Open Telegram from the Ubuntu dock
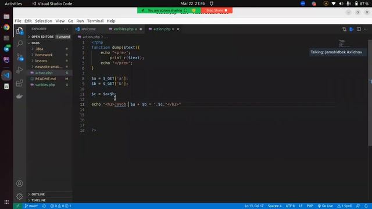 point(6,49)
